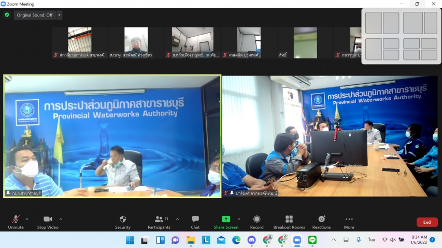Open battery status tray icon

402,240
